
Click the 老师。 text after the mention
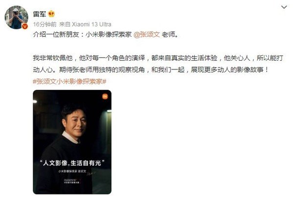pyautogui.click(x=169, y=35)
